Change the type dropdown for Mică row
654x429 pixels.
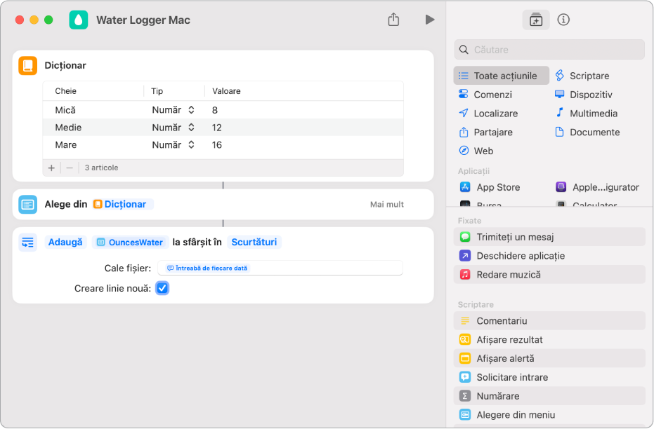[x=173, y=110]
